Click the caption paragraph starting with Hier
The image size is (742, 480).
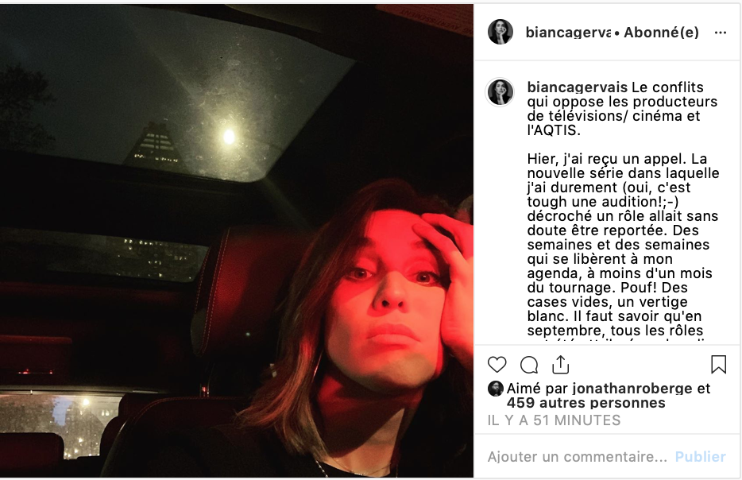coord(623,247)
